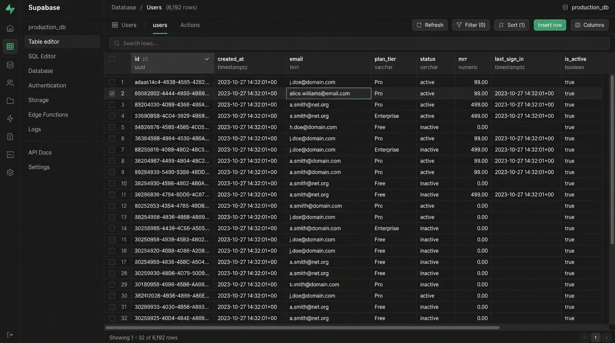This screenshot has width=615, height=343.
Task: Toggle the select-all rows checkbox
Action: click(x=112, y=59)
